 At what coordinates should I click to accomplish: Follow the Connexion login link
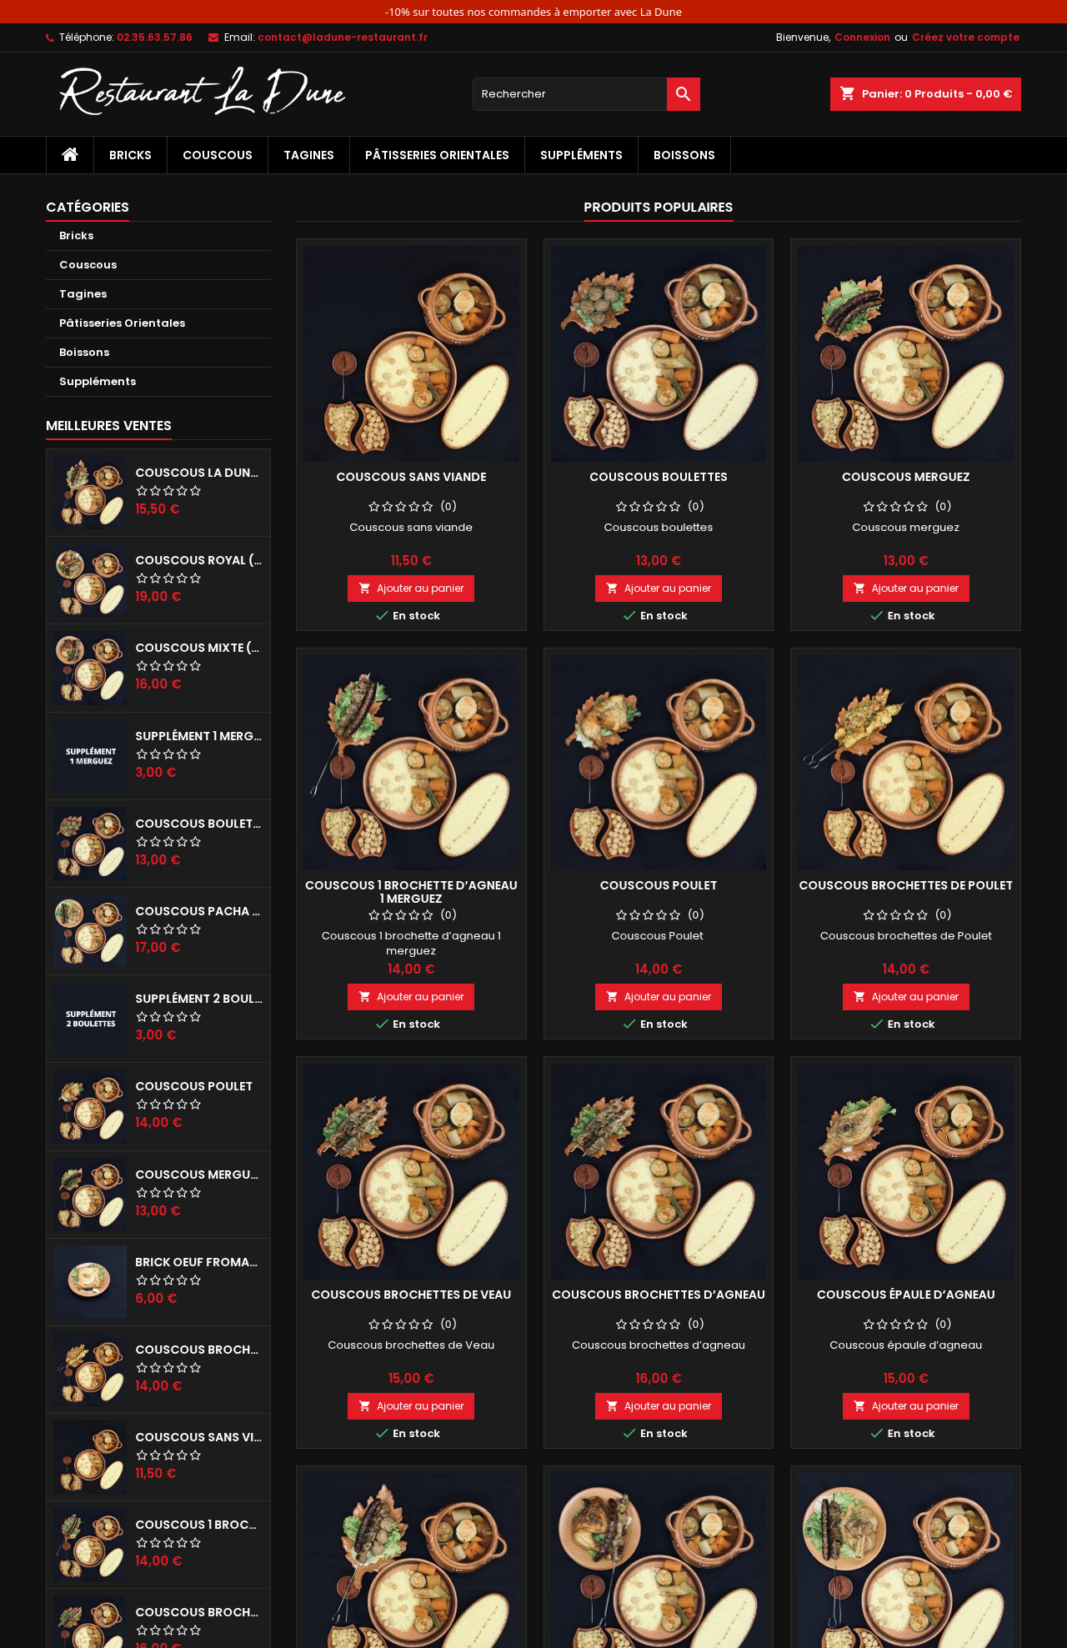tap(862, 38)
